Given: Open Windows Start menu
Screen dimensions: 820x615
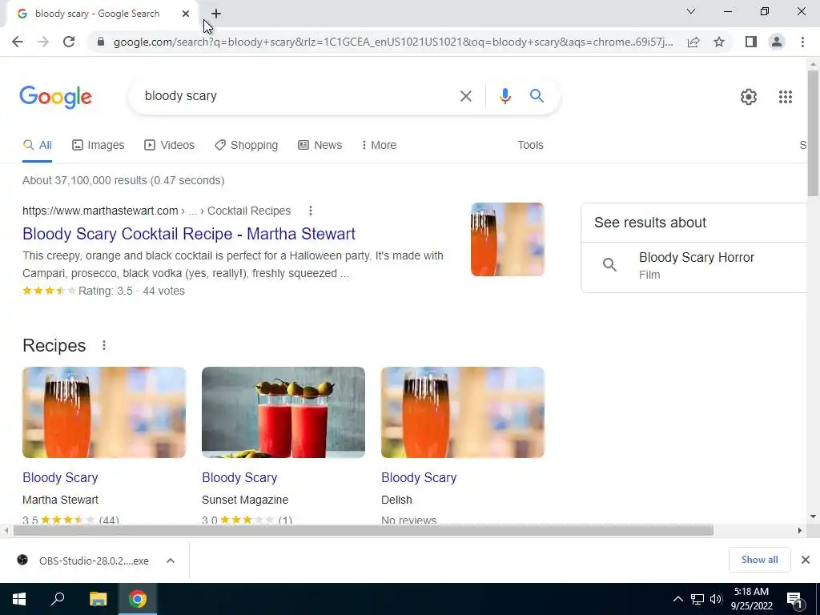Looking at the screenshot, I should click(x=19, y=599).
